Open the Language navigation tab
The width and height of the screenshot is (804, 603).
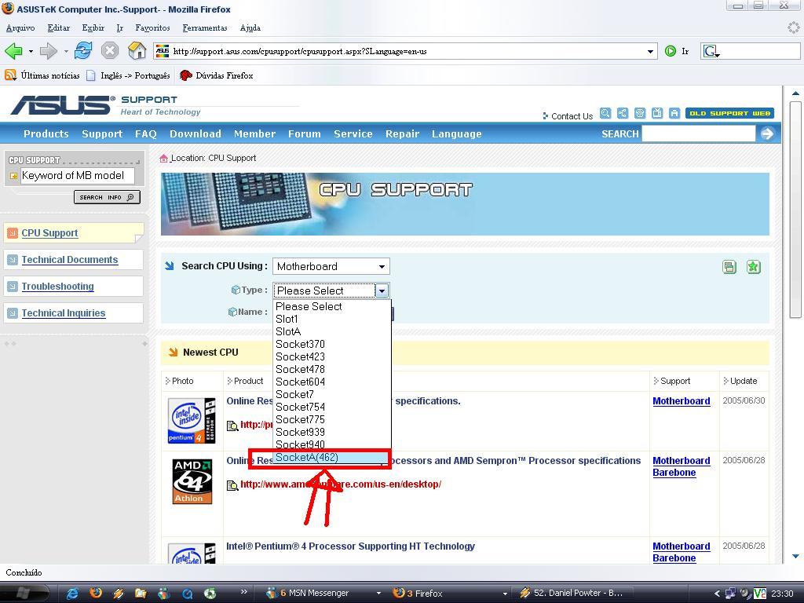(457, 133)
